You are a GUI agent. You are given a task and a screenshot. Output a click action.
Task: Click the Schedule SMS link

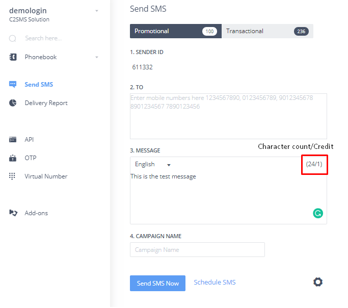[x=215, y=283]
